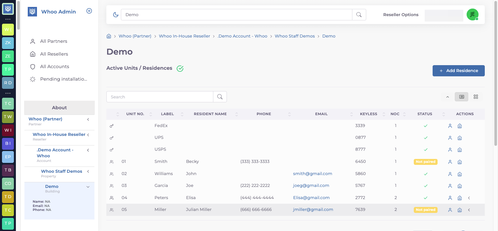Open building icon for Williams row
The width and height of the screenshot is (498, 231).
pos(460,174)
